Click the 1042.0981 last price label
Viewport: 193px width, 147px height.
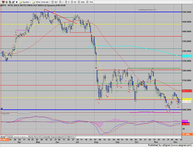click(x=187, y=102)
